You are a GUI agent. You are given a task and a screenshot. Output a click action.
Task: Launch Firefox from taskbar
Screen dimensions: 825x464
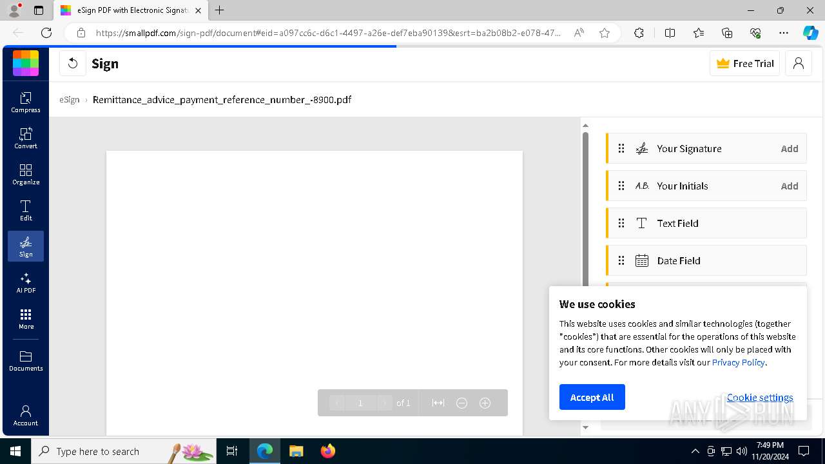coord(327,451)
